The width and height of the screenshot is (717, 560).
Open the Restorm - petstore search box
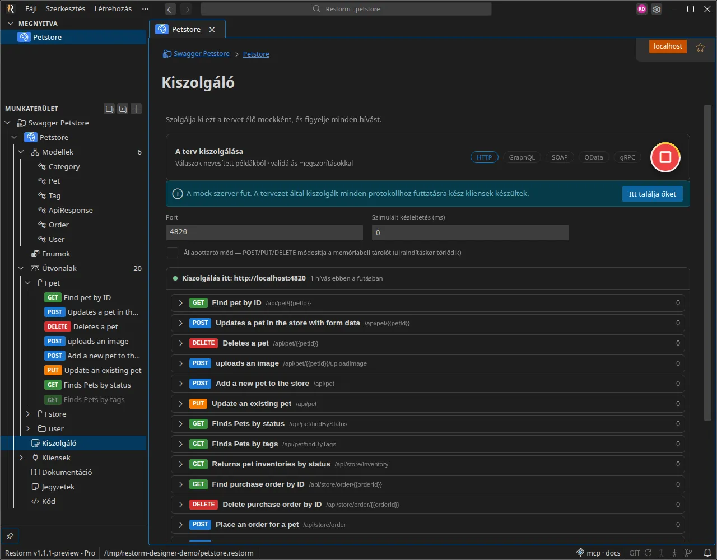(x=346, y=9)
